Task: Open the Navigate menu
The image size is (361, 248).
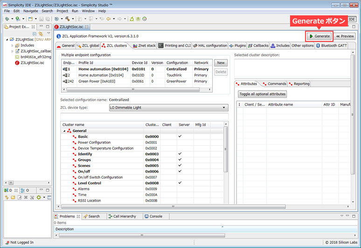Action: tap(31, 11)
